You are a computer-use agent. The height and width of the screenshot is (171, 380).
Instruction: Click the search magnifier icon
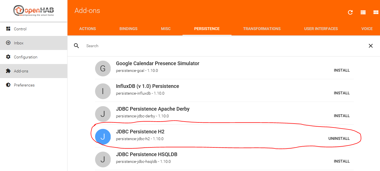pos(76,46)
